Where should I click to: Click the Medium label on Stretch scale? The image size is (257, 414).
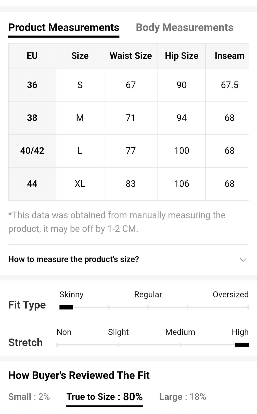tap(180, 332)
